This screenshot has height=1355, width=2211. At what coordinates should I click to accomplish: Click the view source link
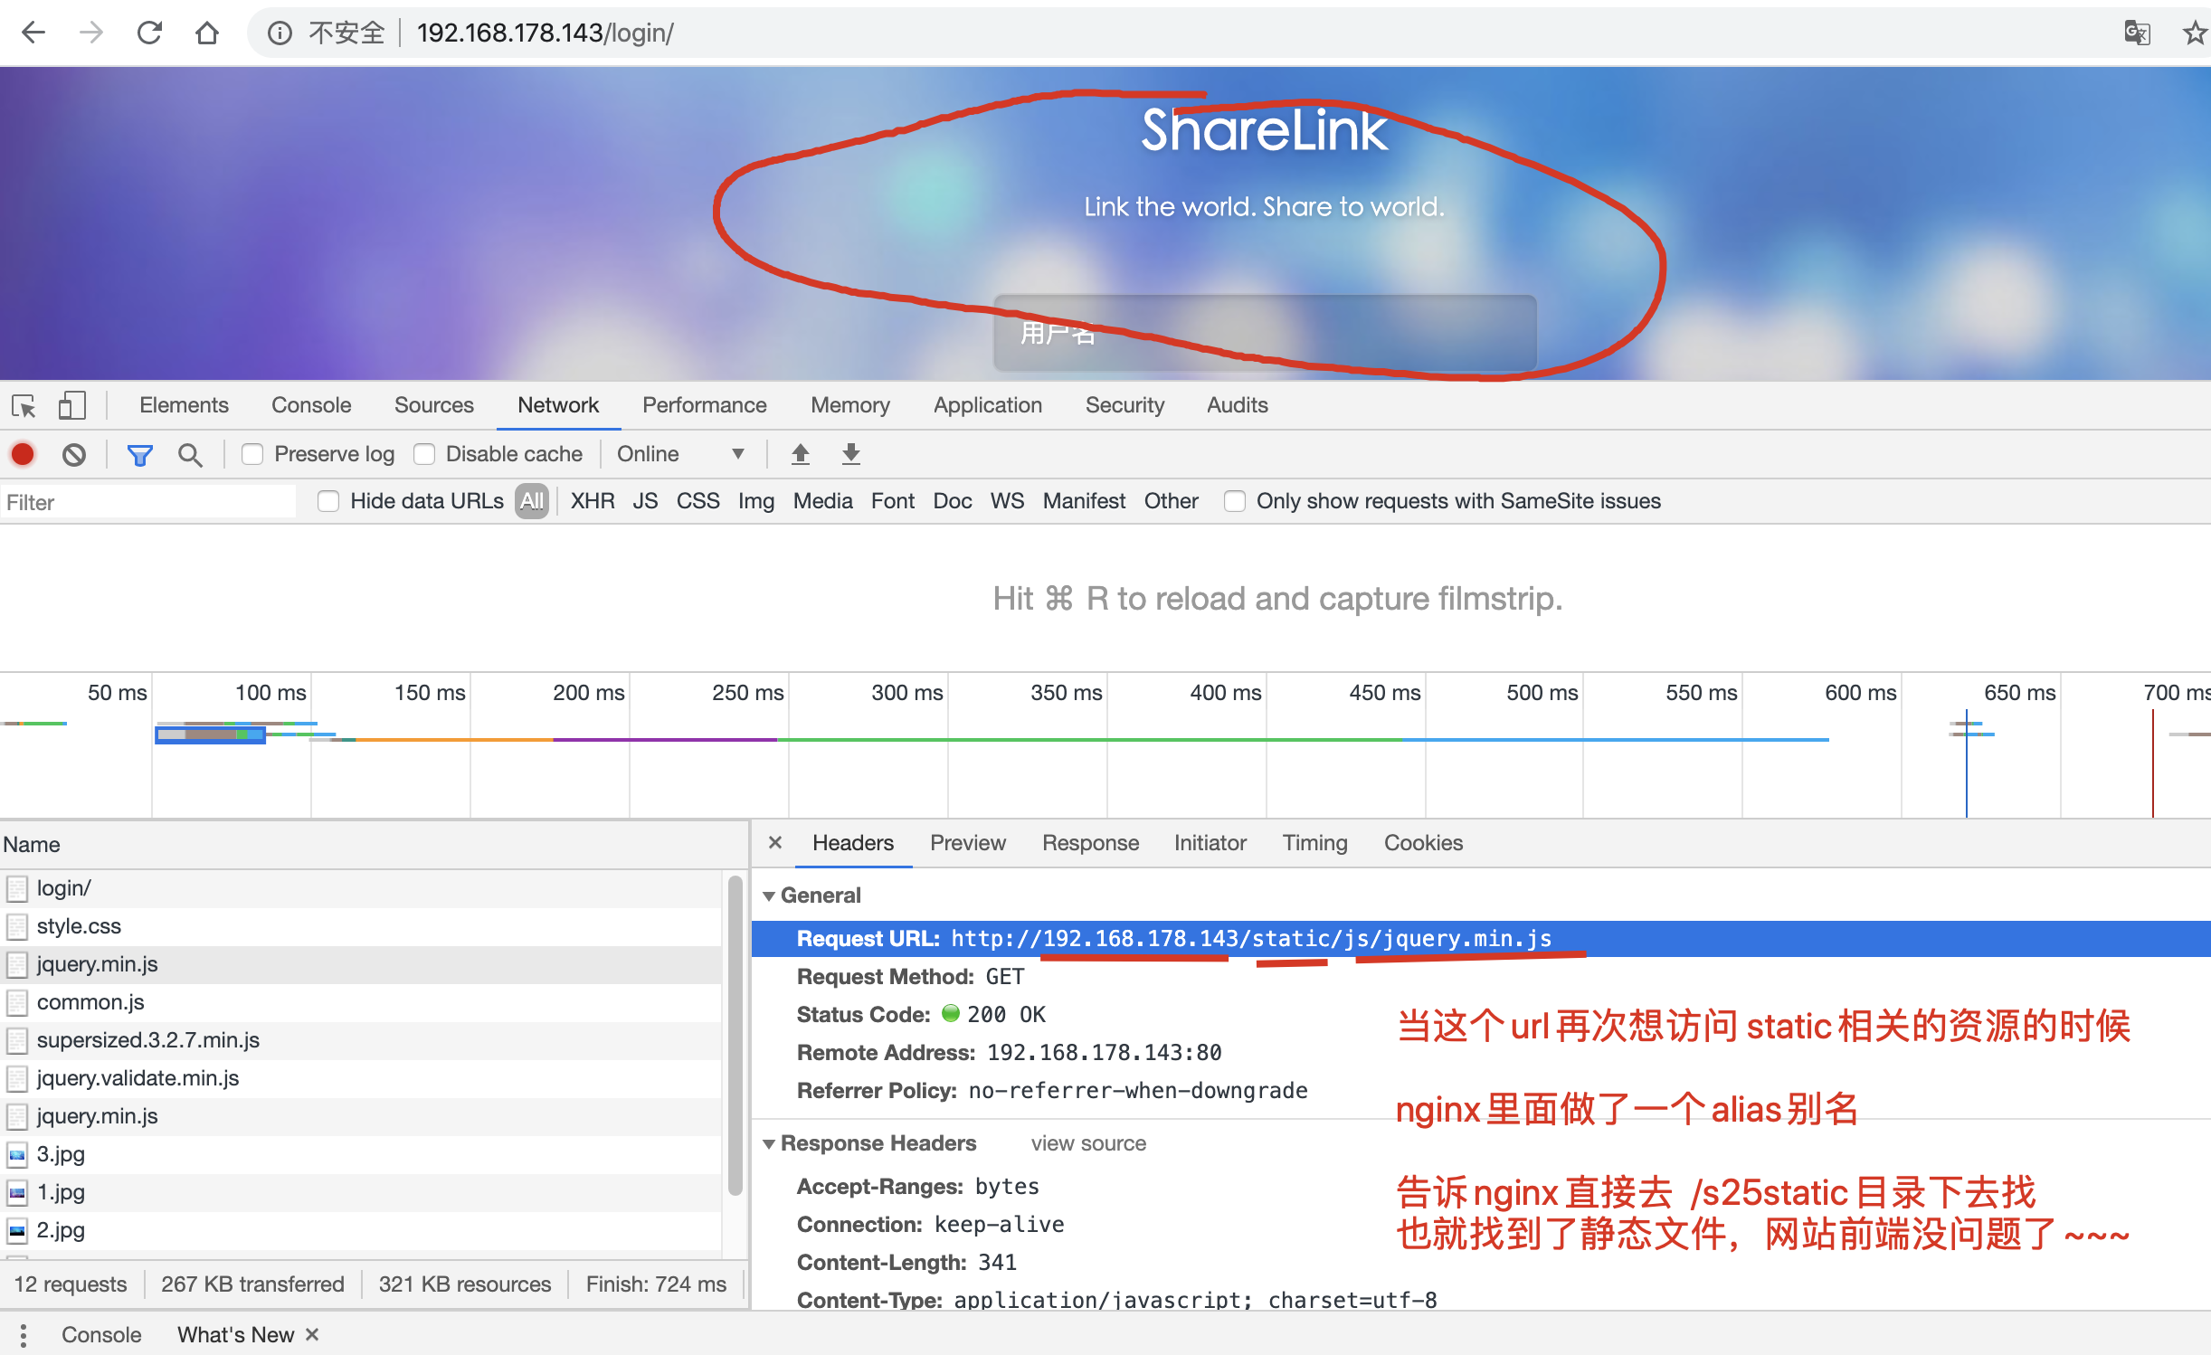[x=1087, y=1143]
